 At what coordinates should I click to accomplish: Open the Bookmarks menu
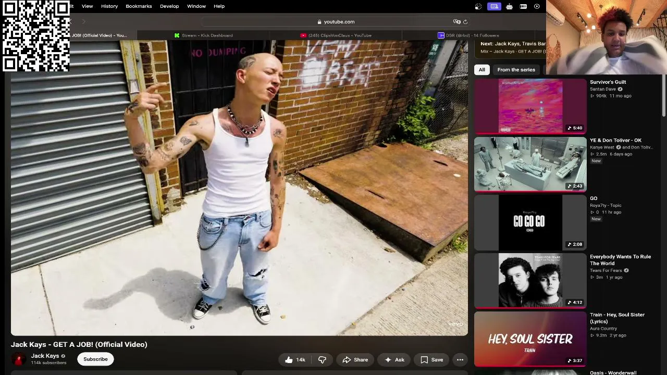point(139,6)
